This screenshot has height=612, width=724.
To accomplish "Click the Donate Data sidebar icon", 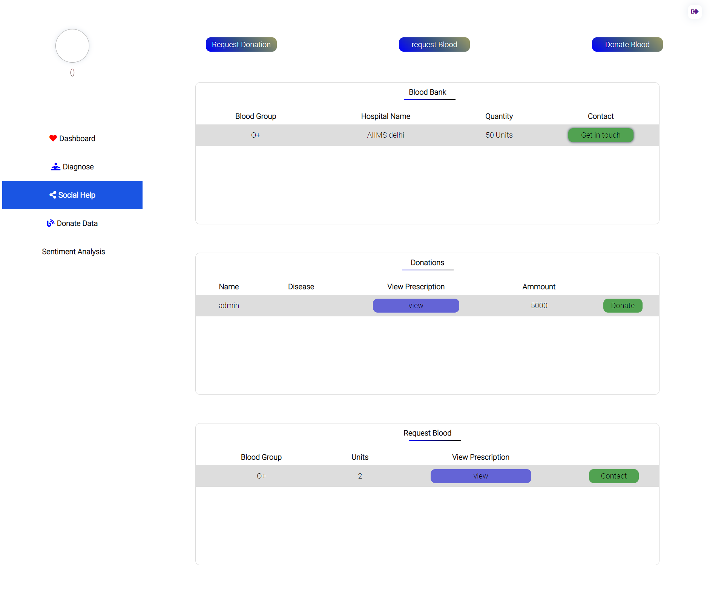I will [51, 223].
